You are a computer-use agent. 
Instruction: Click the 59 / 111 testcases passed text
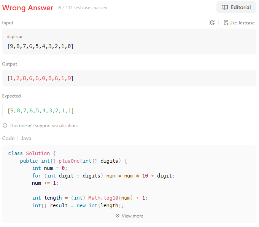(82, 8)
